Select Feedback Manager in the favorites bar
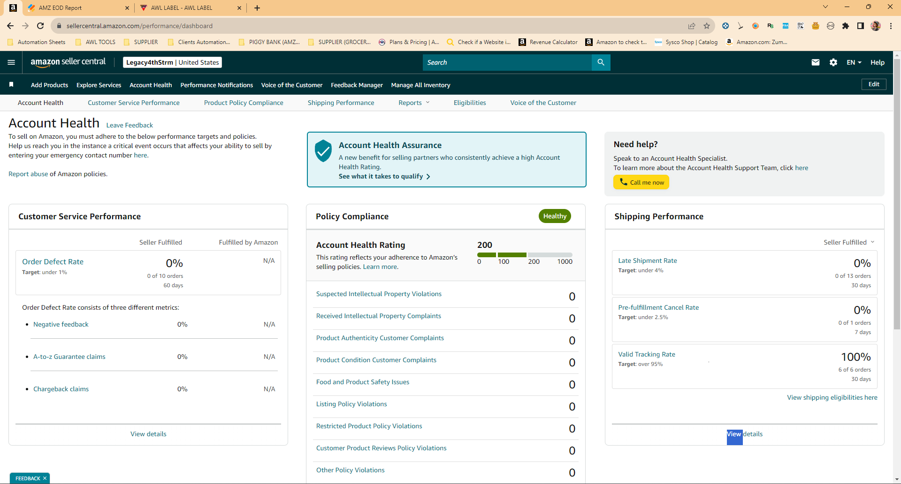Screen dimensions: 901x484 point(357,85)
